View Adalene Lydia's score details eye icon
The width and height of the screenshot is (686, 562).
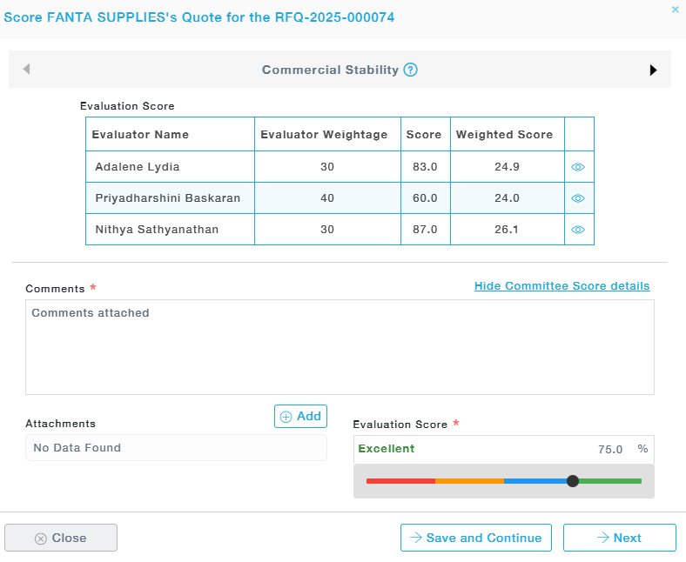(x=578, y=167)
